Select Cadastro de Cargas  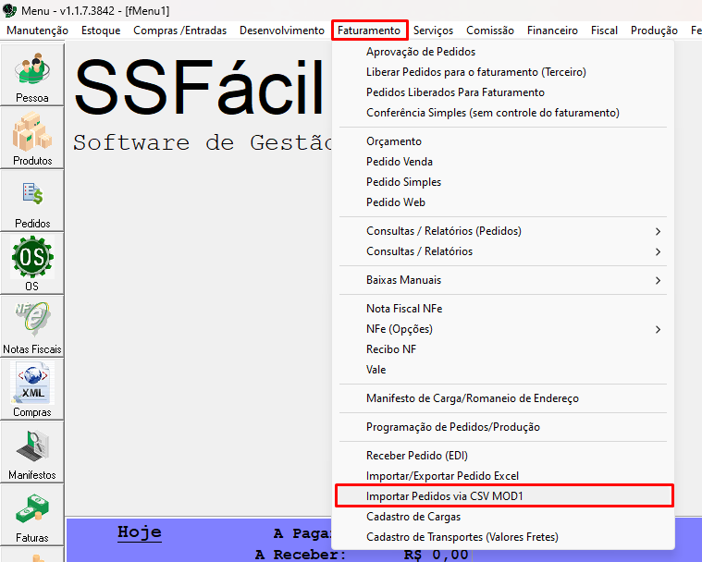(x=503, y=517)
